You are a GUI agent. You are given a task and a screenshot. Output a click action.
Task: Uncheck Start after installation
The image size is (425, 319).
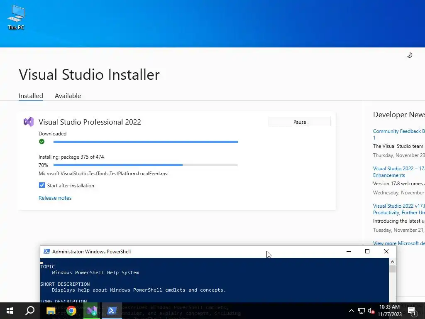pos(42,185)
